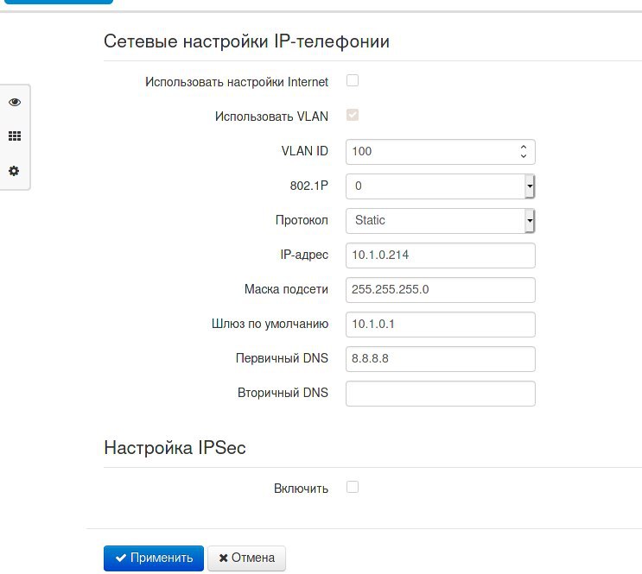Click the 'Настройка IPSec' heading
The width and height of the screenshot is (642, 574).
coord(175,448)
